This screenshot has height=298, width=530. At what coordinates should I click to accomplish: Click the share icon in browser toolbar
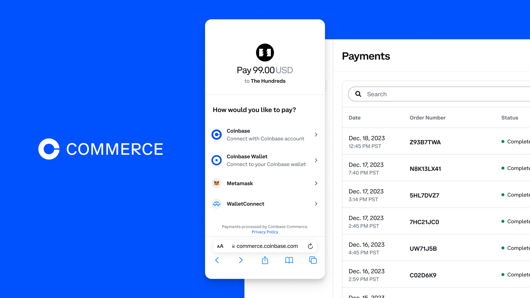(265, 260)
